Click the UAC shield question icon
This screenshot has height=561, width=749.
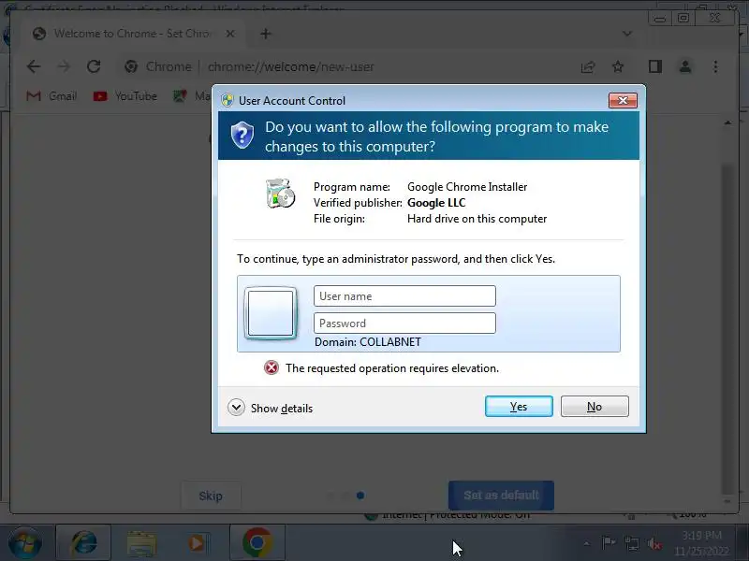tap(242, 135)
